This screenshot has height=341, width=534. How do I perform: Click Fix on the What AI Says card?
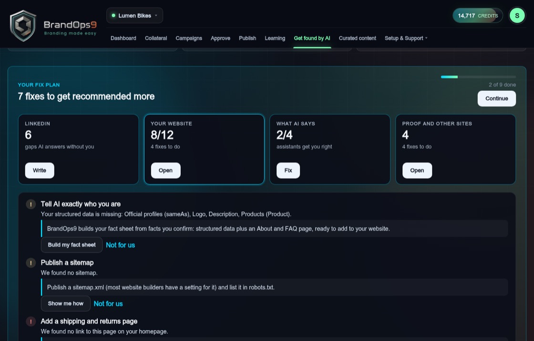click(288, 170)
